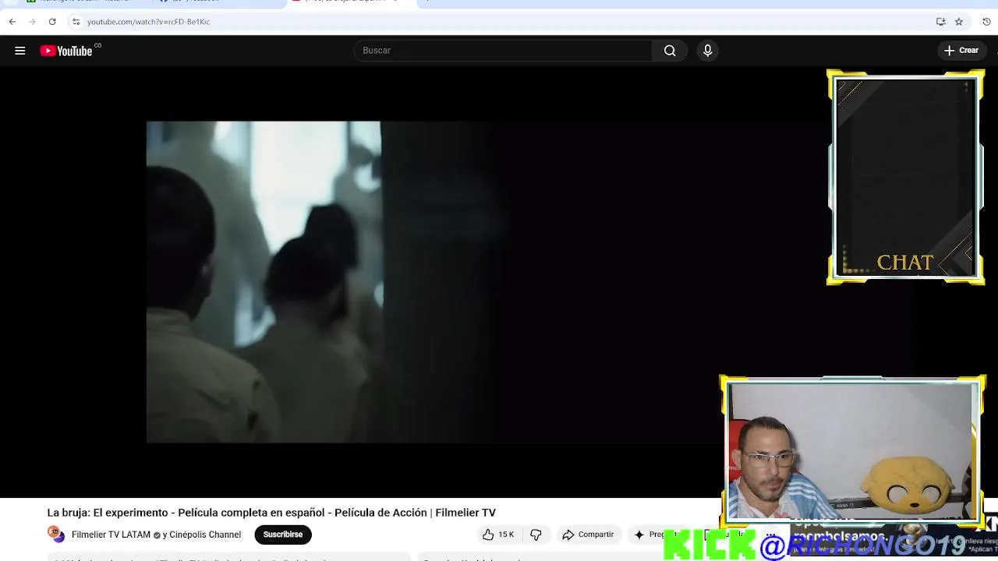This screenshot has height=561, width=998.
Task: Go to the YouTube home logo
Action: pos(67,51)
